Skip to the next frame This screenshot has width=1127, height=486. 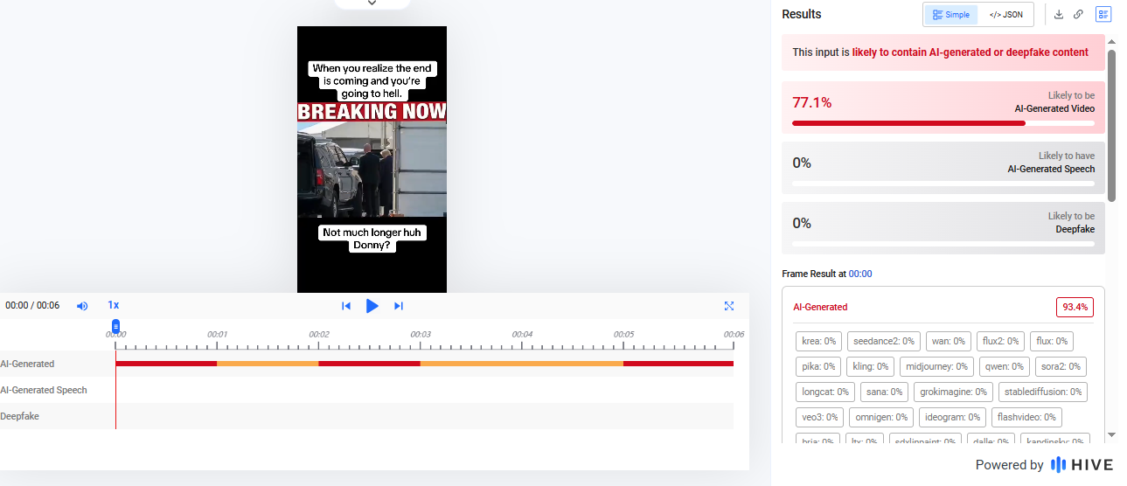pyautogui.click(x=399, y=306)
